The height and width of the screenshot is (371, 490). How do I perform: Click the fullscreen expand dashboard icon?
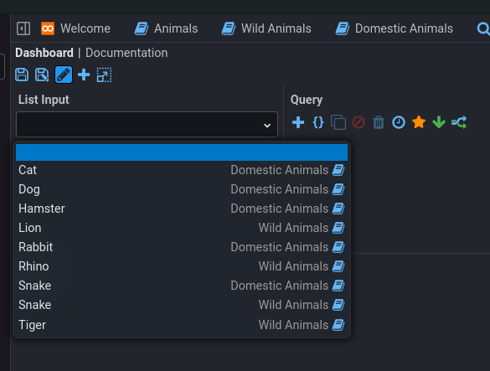(x=104, y=75)
